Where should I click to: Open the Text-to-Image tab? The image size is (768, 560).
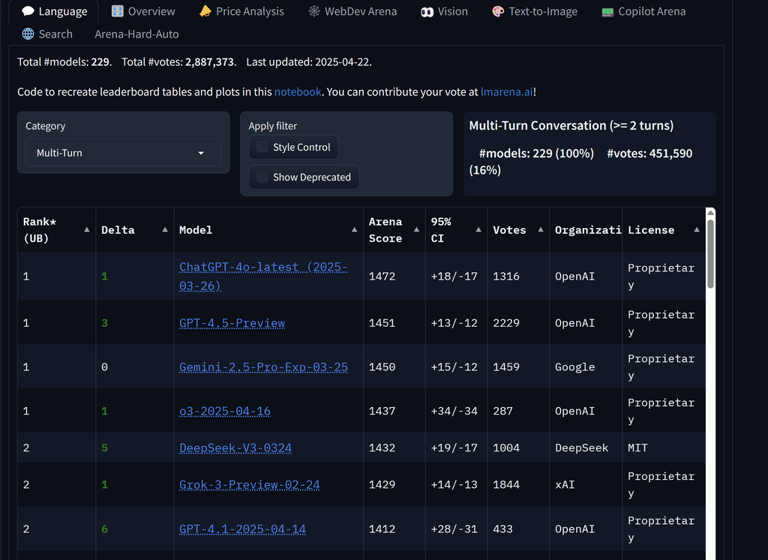(x=535, y=11)
